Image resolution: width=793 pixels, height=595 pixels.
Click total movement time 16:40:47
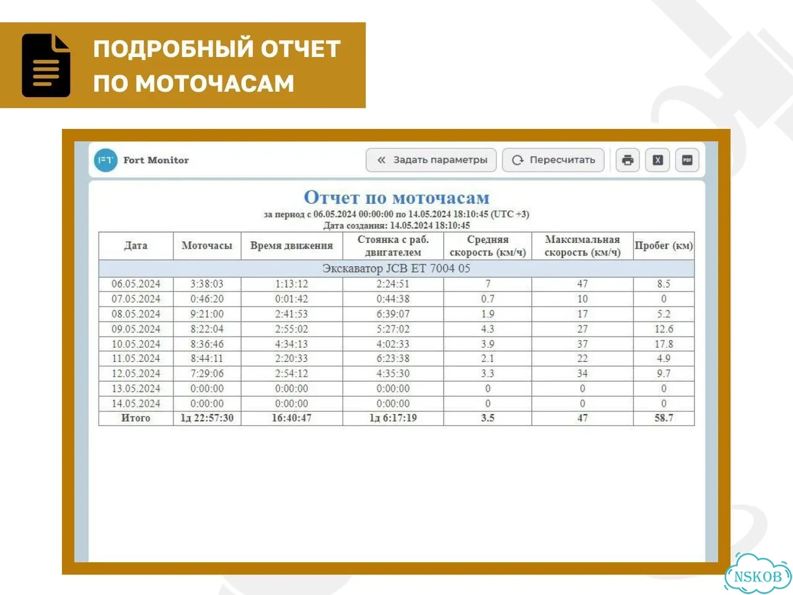click(292, 418)
